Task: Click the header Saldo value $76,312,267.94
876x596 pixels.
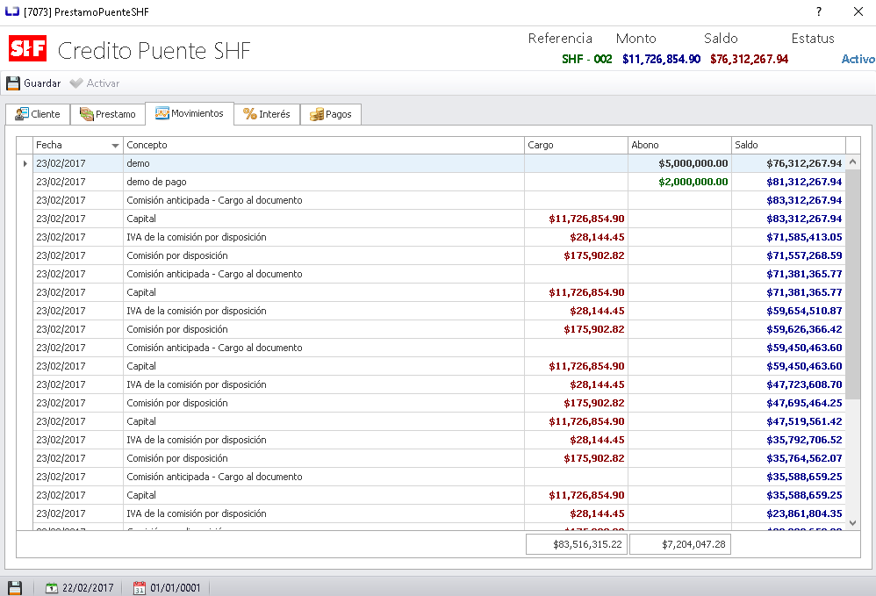Action: (x=749, y=59)
